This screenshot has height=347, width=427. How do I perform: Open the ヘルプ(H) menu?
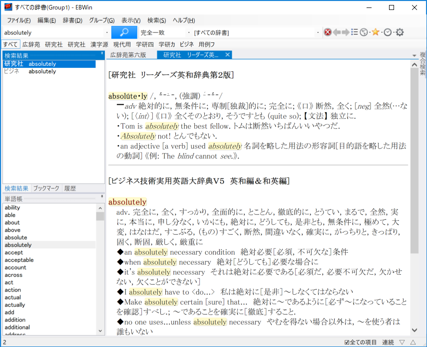[x=184, y=20]
